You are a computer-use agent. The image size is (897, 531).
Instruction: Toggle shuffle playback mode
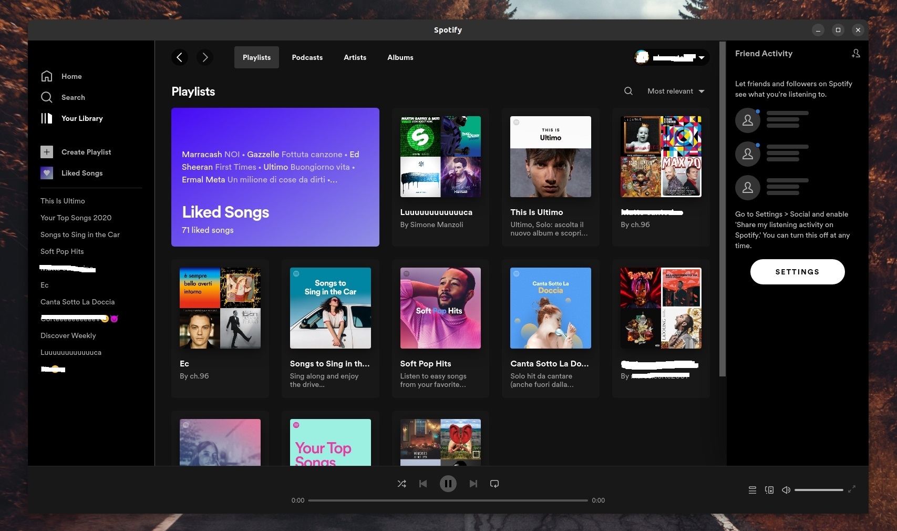click(401, 484)
